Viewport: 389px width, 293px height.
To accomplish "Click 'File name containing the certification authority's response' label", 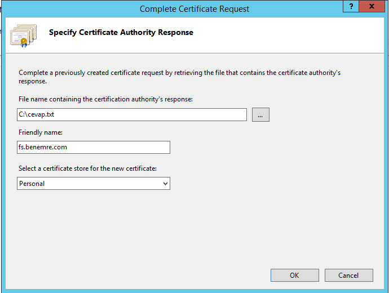I will (x=105, y=99).
